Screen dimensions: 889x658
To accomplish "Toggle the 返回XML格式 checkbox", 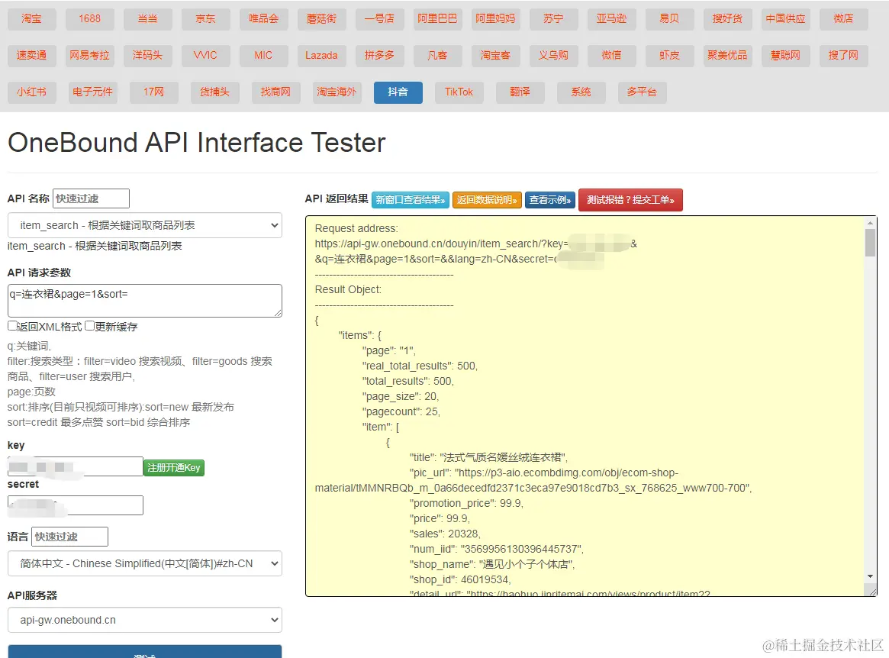I will coord(12,326).
